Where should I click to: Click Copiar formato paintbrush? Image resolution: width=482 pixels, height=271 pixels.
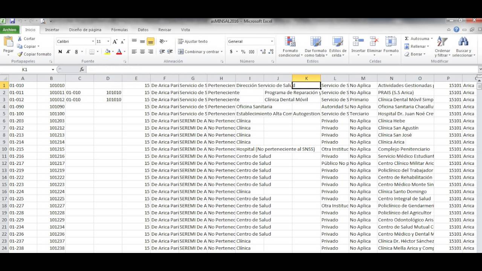click(20, 54)
